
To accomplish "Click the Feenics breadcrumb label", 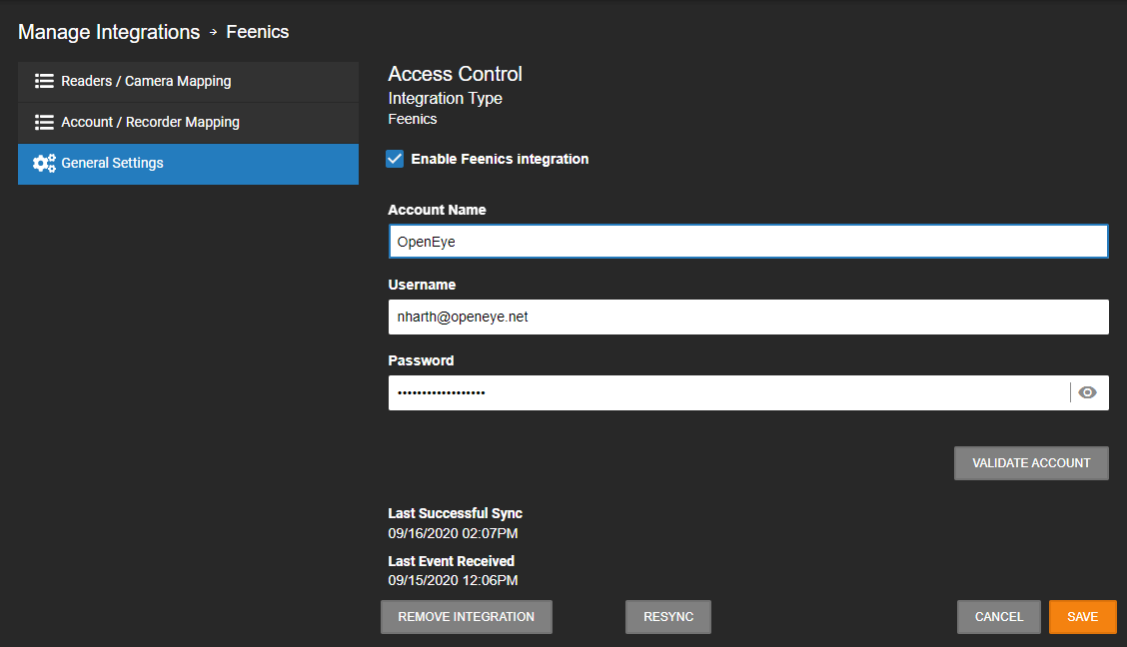I will coord(258,32).
